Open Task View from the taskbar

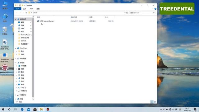coord(16,109)
